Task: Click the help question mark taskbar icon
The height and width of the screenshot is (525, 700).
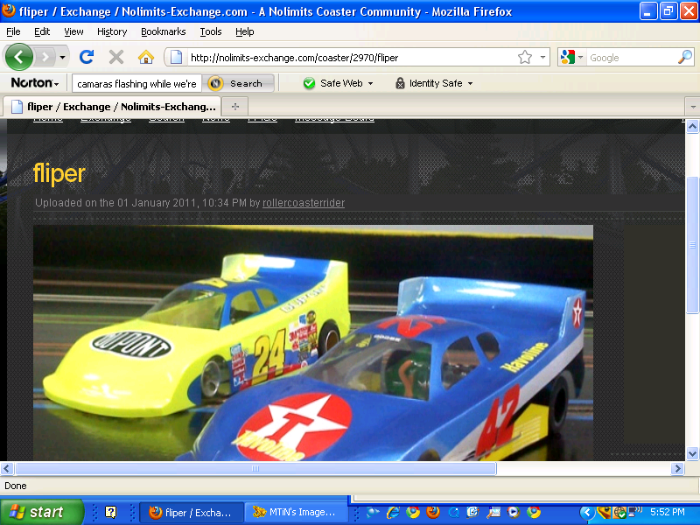Action: coord(111,512)
